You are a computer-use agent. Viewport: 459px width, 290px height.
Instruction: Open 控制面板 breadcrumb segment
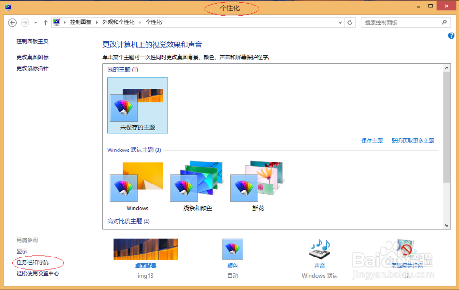(80, 22)
